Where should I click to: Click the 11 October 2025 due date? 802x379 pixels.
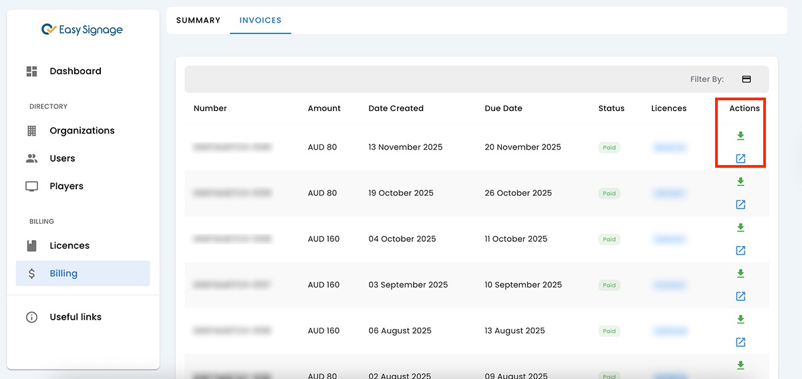[516, 239]
